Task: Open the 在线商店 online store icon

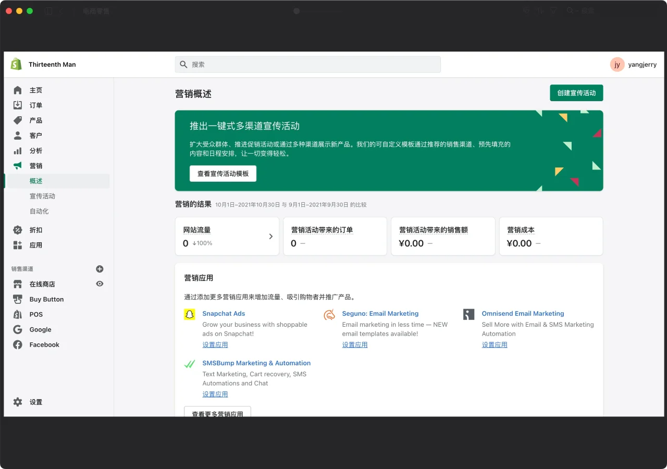Action: [18, 284]
